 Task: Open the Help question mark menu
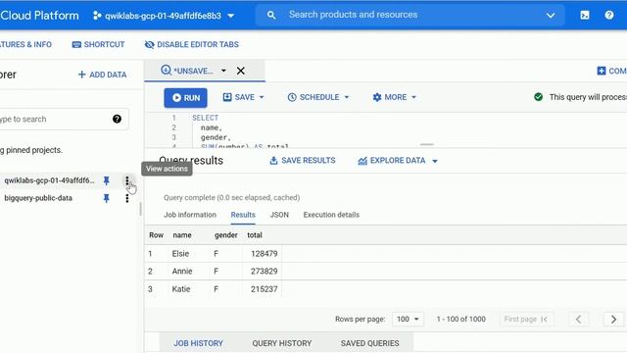tap(609, 16)
